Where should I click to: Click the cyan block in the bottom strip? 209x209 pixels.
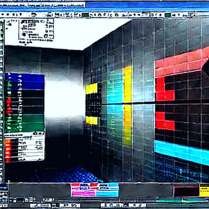pos(107,194)
